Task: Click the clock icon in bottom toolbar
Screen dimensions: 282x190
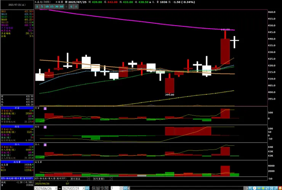Action: pos(255,188)
